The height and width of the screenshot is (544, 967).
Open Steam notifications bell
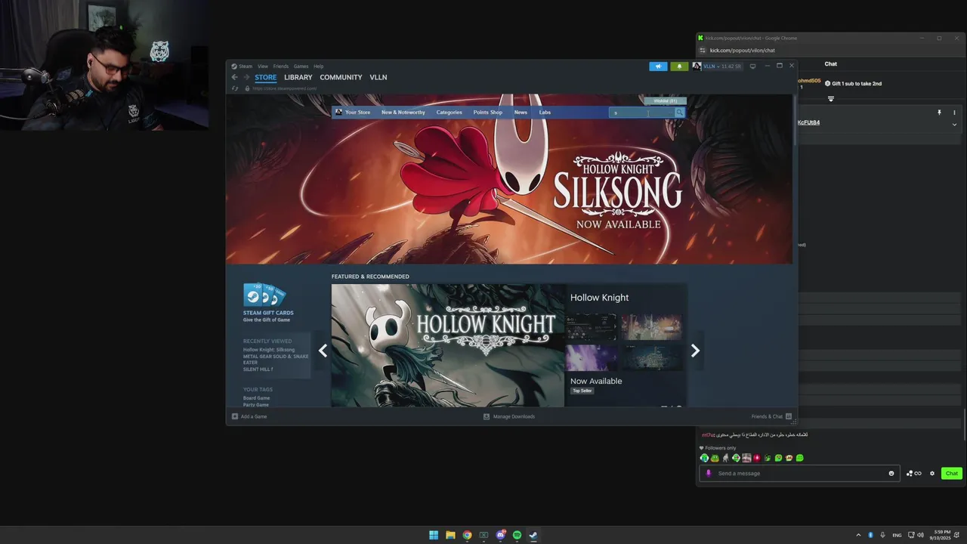coord(679,66)
